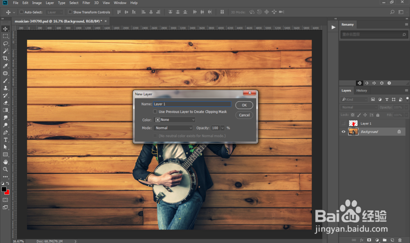Image resolution: width=410 pixels, height=243 pixels.
Task: Select the Move tool in toolbox
Action: [5, 29]
